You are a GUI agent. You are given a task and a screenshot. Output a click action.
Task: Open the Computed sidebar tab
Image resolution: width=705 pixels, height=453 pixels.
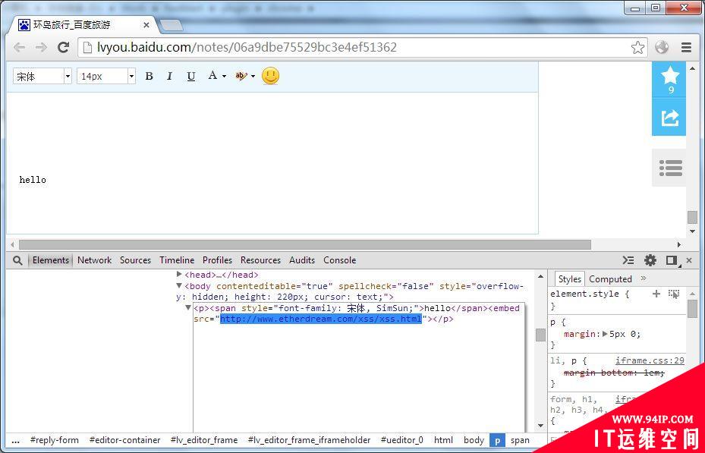(x=610, y=279)
